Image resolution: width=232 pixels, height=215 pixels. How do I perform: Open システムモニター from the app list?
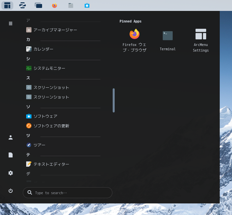pyautogui.click(x=63, y=68)
